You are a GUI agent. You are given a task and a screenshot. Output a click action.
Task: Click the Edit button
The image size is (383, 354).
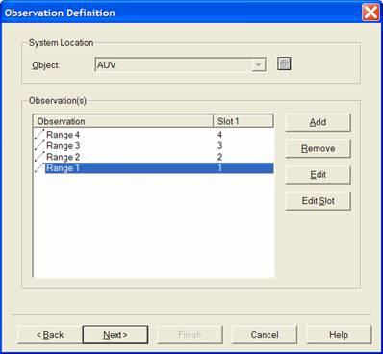[x=318, y=175]
